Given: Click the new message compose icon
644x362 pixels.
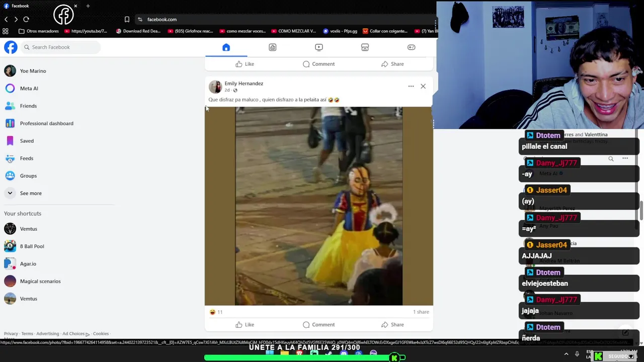Looking at the screenshot, I should (625, 332).
